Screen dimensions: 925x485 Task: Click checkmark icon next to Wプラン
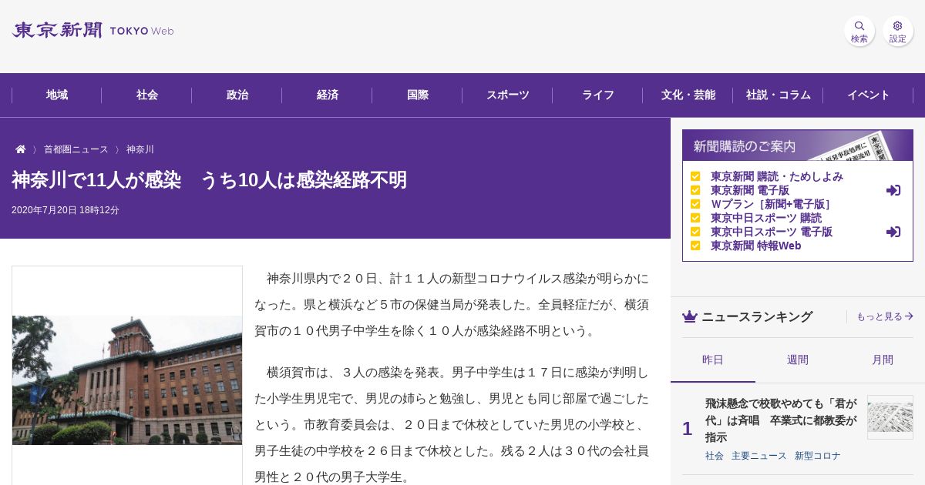point(695,204)
